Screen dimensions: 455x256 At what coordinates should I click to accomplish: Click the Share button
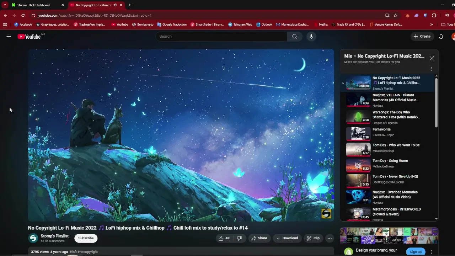click(259, 238)
